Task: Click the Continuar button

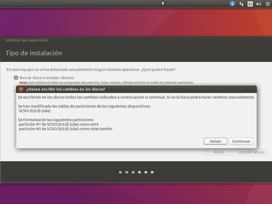Action: click(241, 141)
